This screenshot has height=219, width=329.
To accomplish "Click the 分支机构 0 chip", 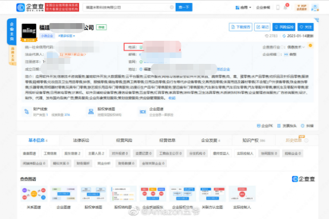I will (x=197, y=153).
